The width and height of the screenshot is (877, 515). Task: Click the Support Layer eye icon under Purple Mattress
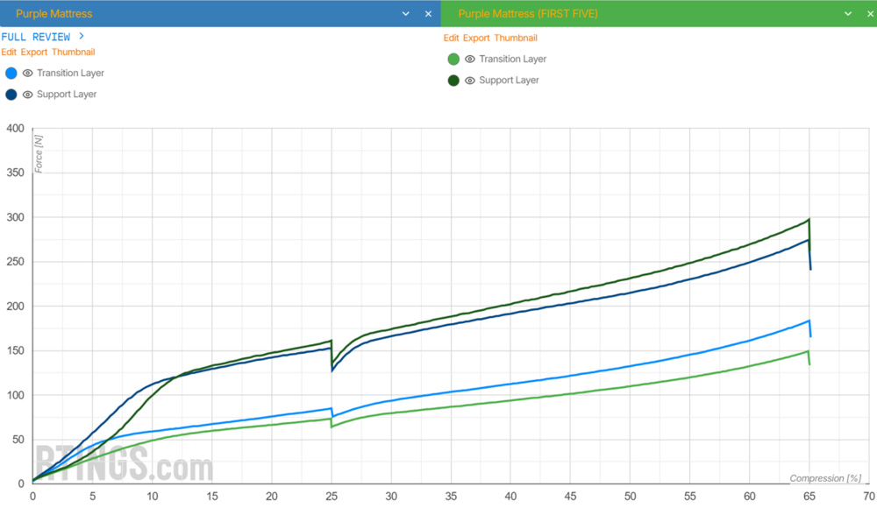[27, 94]
